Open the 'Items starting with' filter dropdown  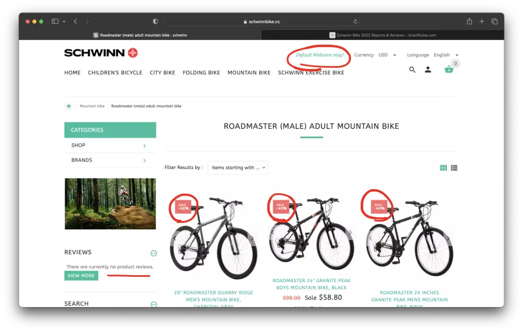(238, 168)
